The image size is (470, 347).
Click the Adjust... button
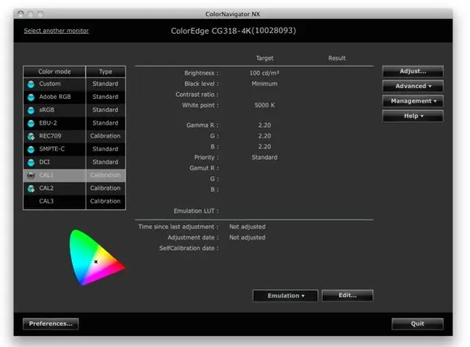pos(413,71)
